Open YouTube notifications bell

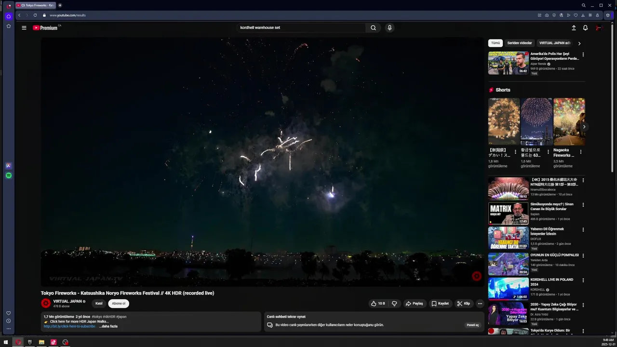[585, 28]
